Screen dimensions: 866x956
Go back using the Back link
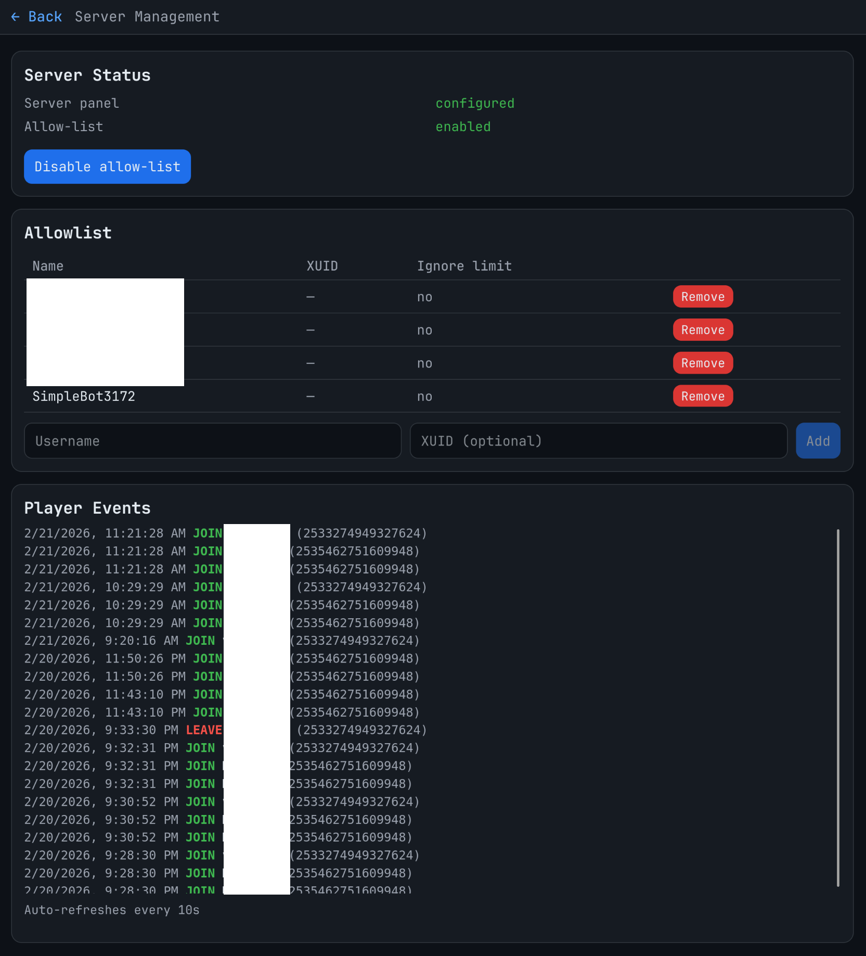point(45,17)
